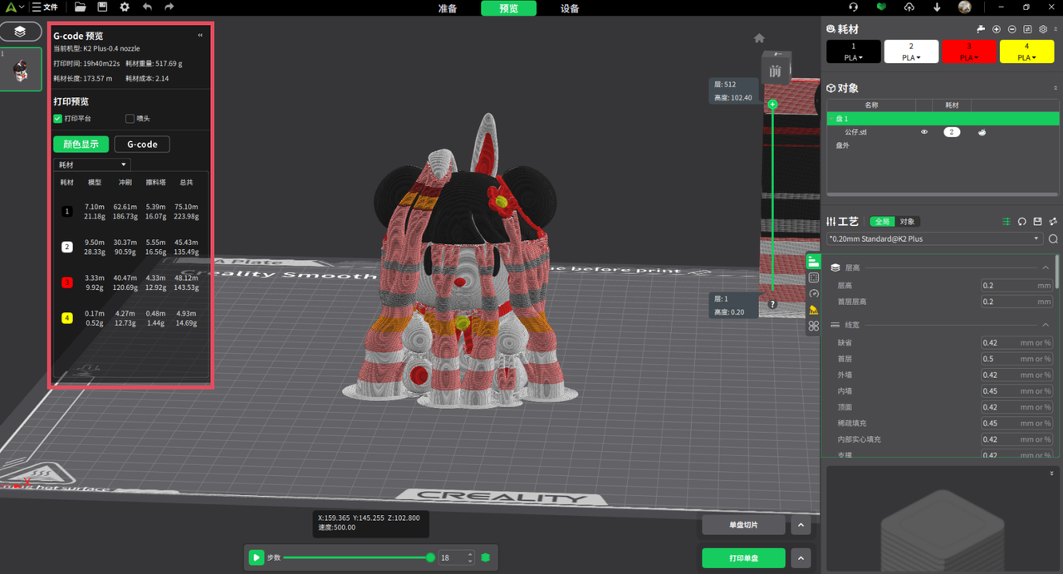Click the search icon beside the preset dropdown
Image resolution: width=1063 pixels, height=574 pixels.
[x=1053, y=239]
